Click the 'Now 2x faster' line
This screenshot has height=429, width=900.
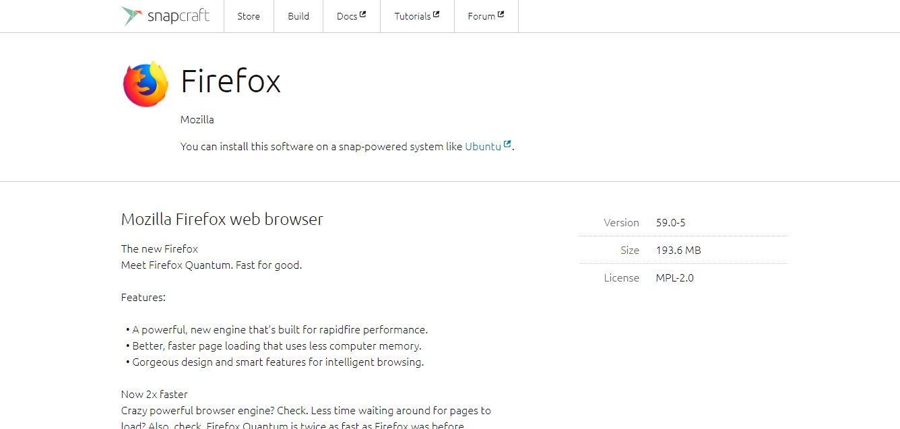click(154, 394)
